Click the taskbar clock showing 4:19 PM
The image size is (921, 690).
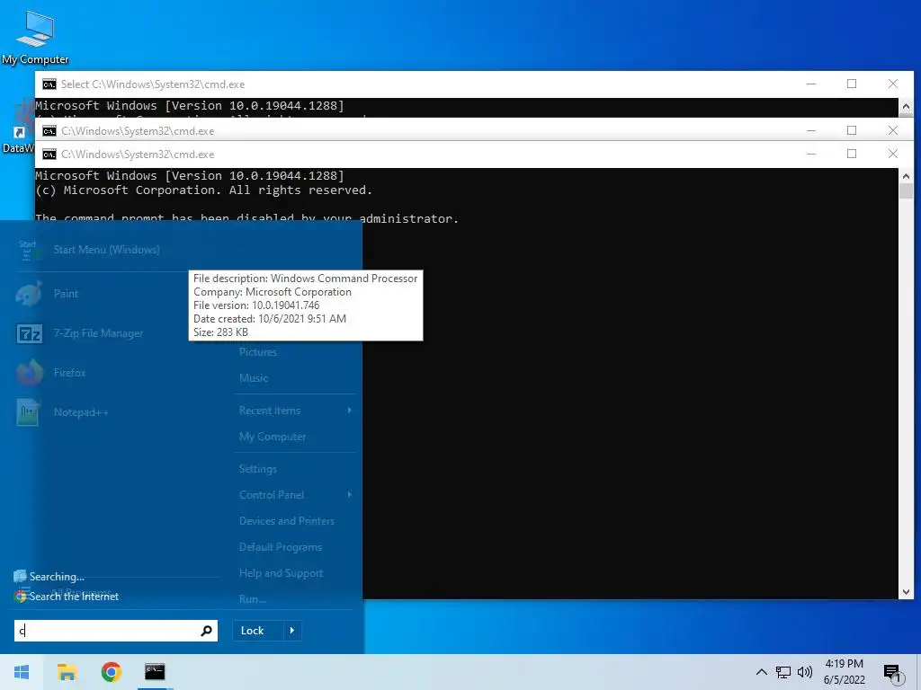844,672
